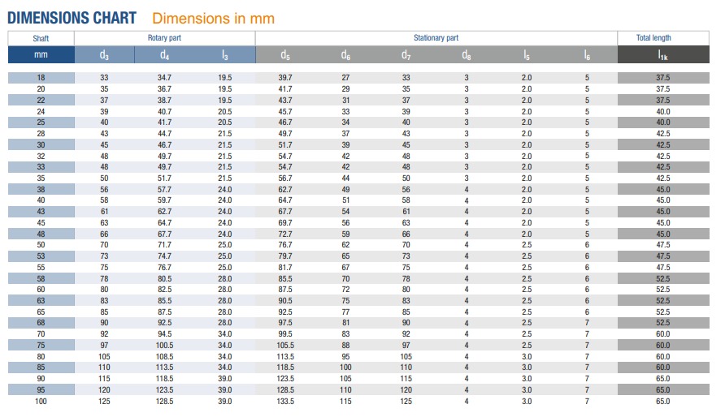The image size is (725, 417).
Task: Select the 'Total length' group header
Action: pos(663,38)
